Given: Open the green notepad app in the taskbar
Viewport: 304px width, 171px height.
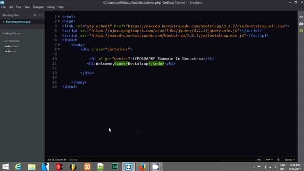Looking at the screenshot, I should 101,167.
